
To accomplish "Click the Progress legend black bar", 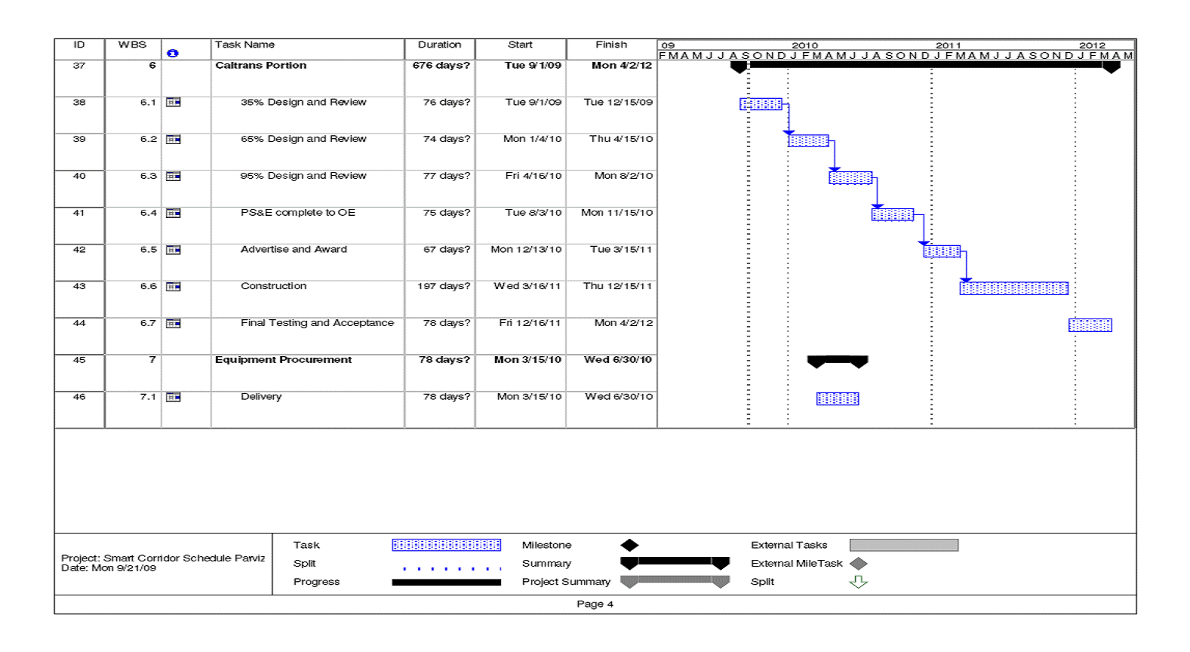I will (x=447, y=582).
